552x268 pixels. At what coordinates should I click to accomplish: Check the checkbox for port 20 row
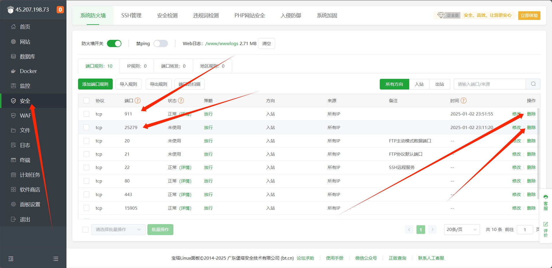tap(86, 141)
